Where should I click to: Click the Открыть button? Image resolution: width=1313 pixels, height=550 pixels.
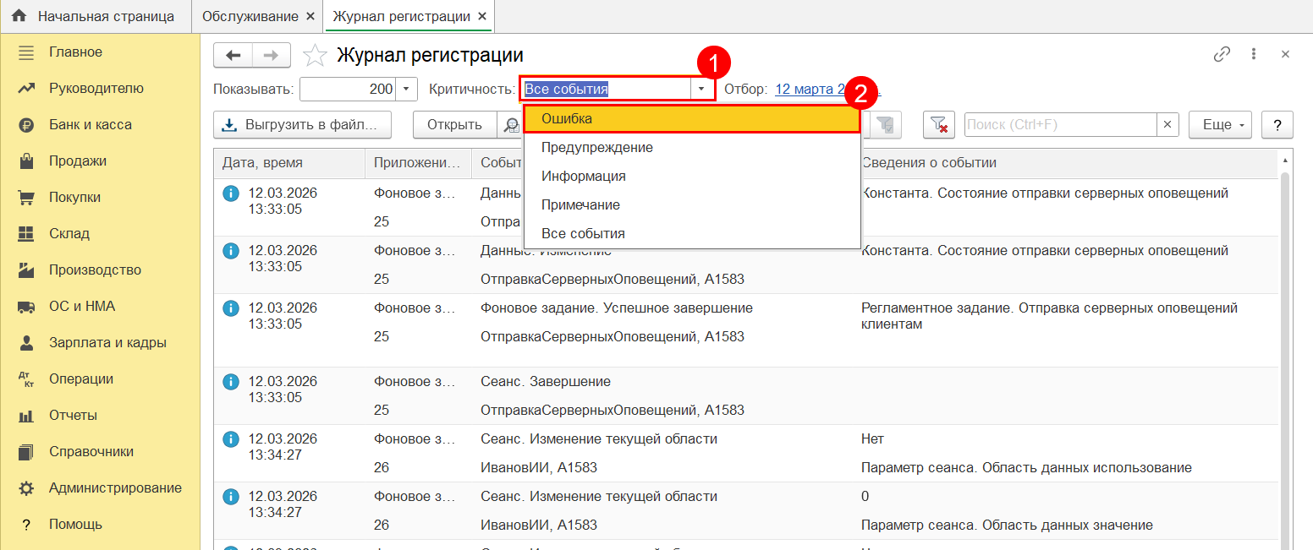(454, 125)
